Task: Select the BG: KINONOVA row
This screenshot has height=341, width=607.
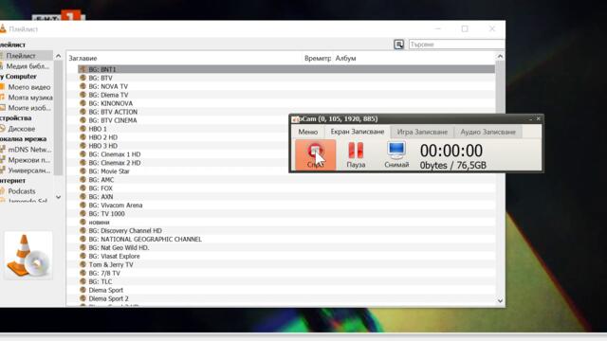Action: pyautogui.click(x=286, y=103)
